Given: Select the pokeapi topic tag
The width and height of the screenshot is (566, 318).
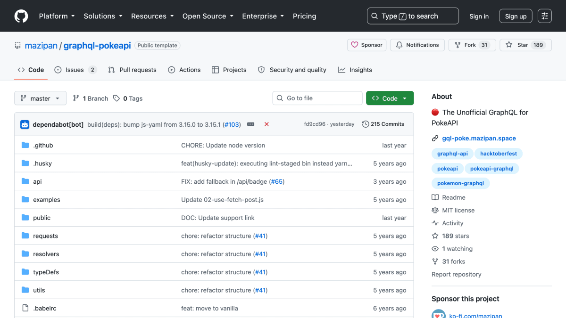Looking at the screenshot, I should pos(448,169).
